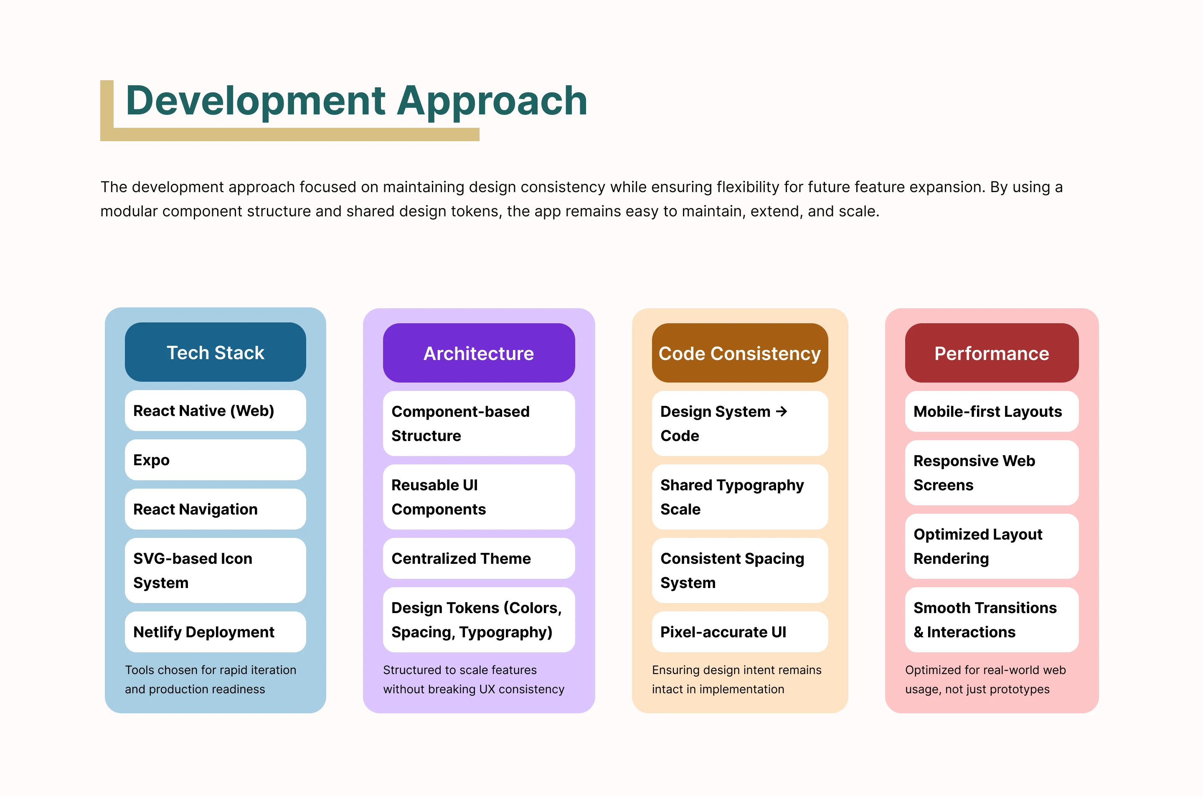Click the React Navigation card
This screenshot has height=796, width=1203.
215,509
